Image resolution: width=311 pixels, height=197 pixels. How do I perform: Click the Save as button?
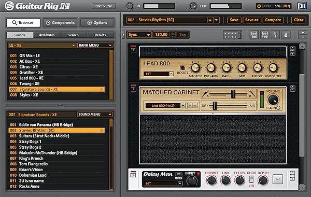coord(252,20)
